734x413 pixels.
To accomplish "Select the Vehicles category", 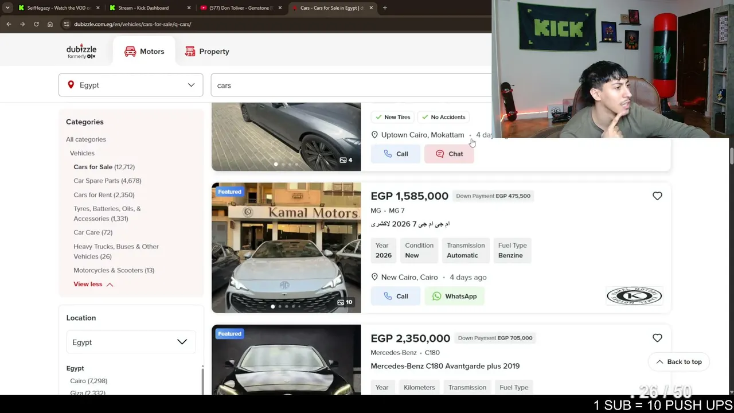I will (82, 153).
